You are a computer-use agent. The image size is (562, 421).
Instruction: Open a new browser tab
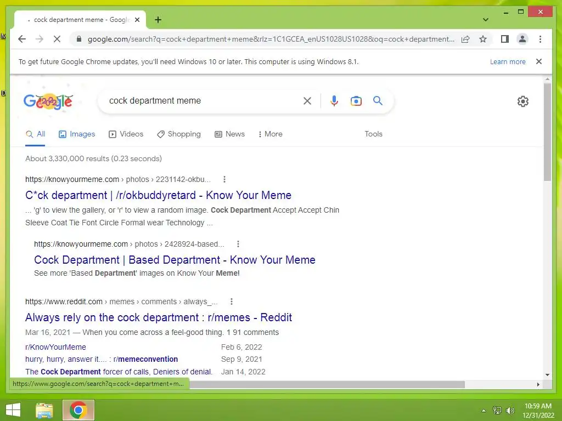158,20
